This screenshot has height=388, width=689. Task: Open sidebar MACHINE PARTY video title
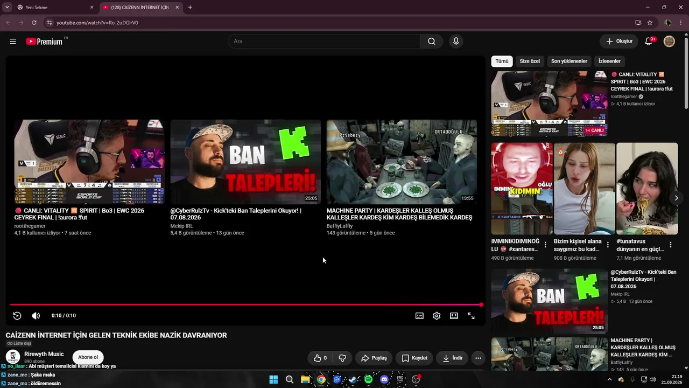pos(643,348)
